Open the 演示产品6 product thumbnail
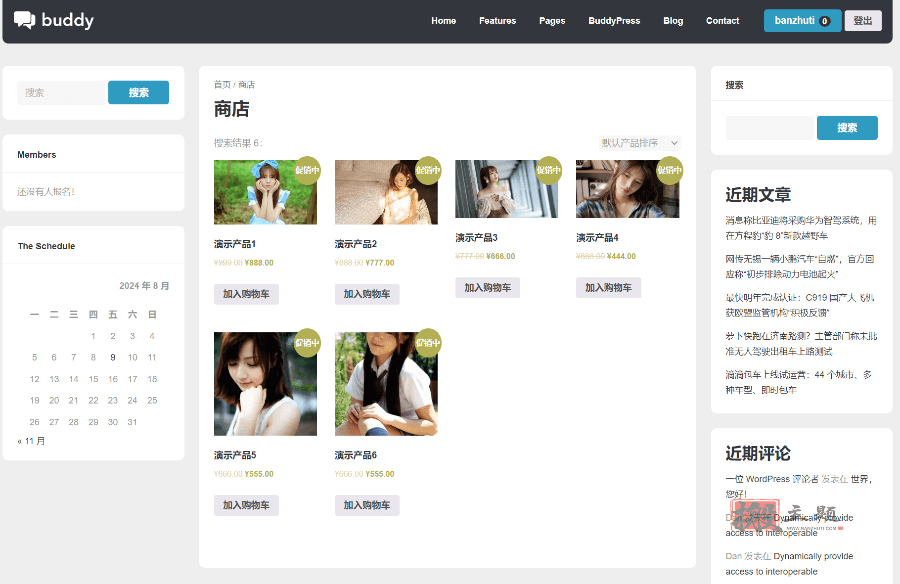This screenshot has height=584, width=900. click(386, 384)
